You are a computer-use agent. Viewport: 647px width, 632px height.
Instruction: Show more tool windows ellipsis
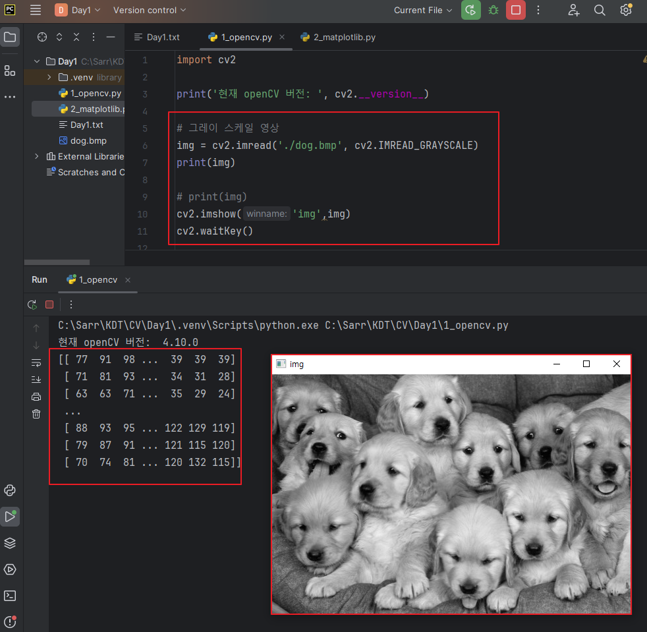coord(10,97)
